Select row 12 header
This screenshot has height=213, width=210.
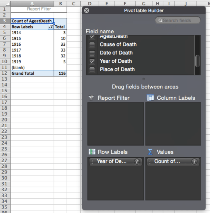4,73
